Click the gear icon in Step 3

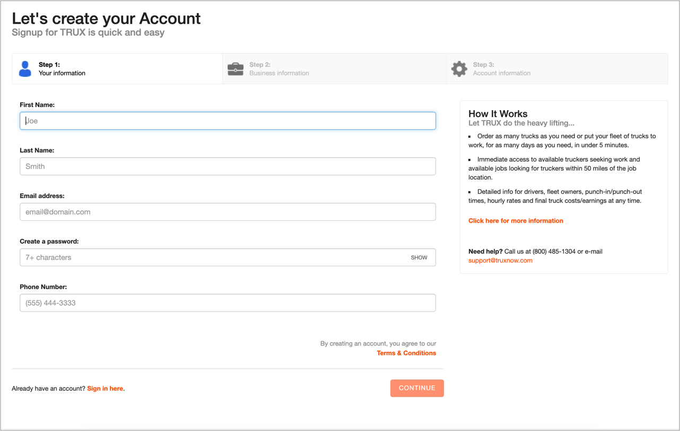459,69
